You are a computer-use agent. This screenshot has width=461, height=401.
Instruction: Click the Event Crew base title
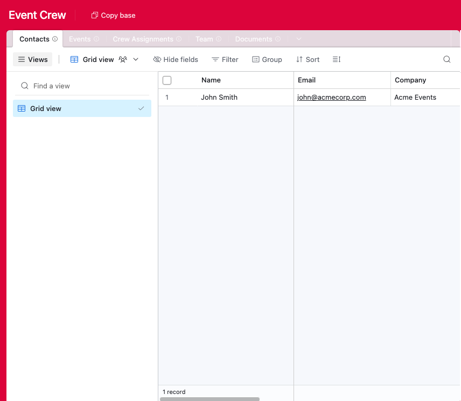pyautogui.click(x=37, y=15)
